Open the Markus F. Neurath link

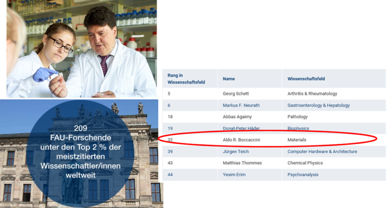[241, 105]
